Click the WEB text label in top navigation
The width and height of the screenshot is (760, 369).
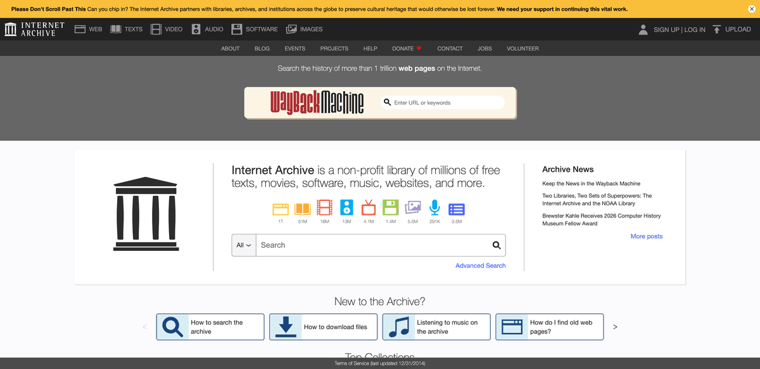click(96, 29)
